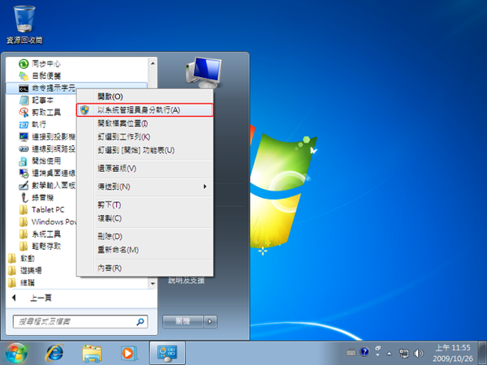
Task: Click the blue help icon in tray
Action: point(364,352)
